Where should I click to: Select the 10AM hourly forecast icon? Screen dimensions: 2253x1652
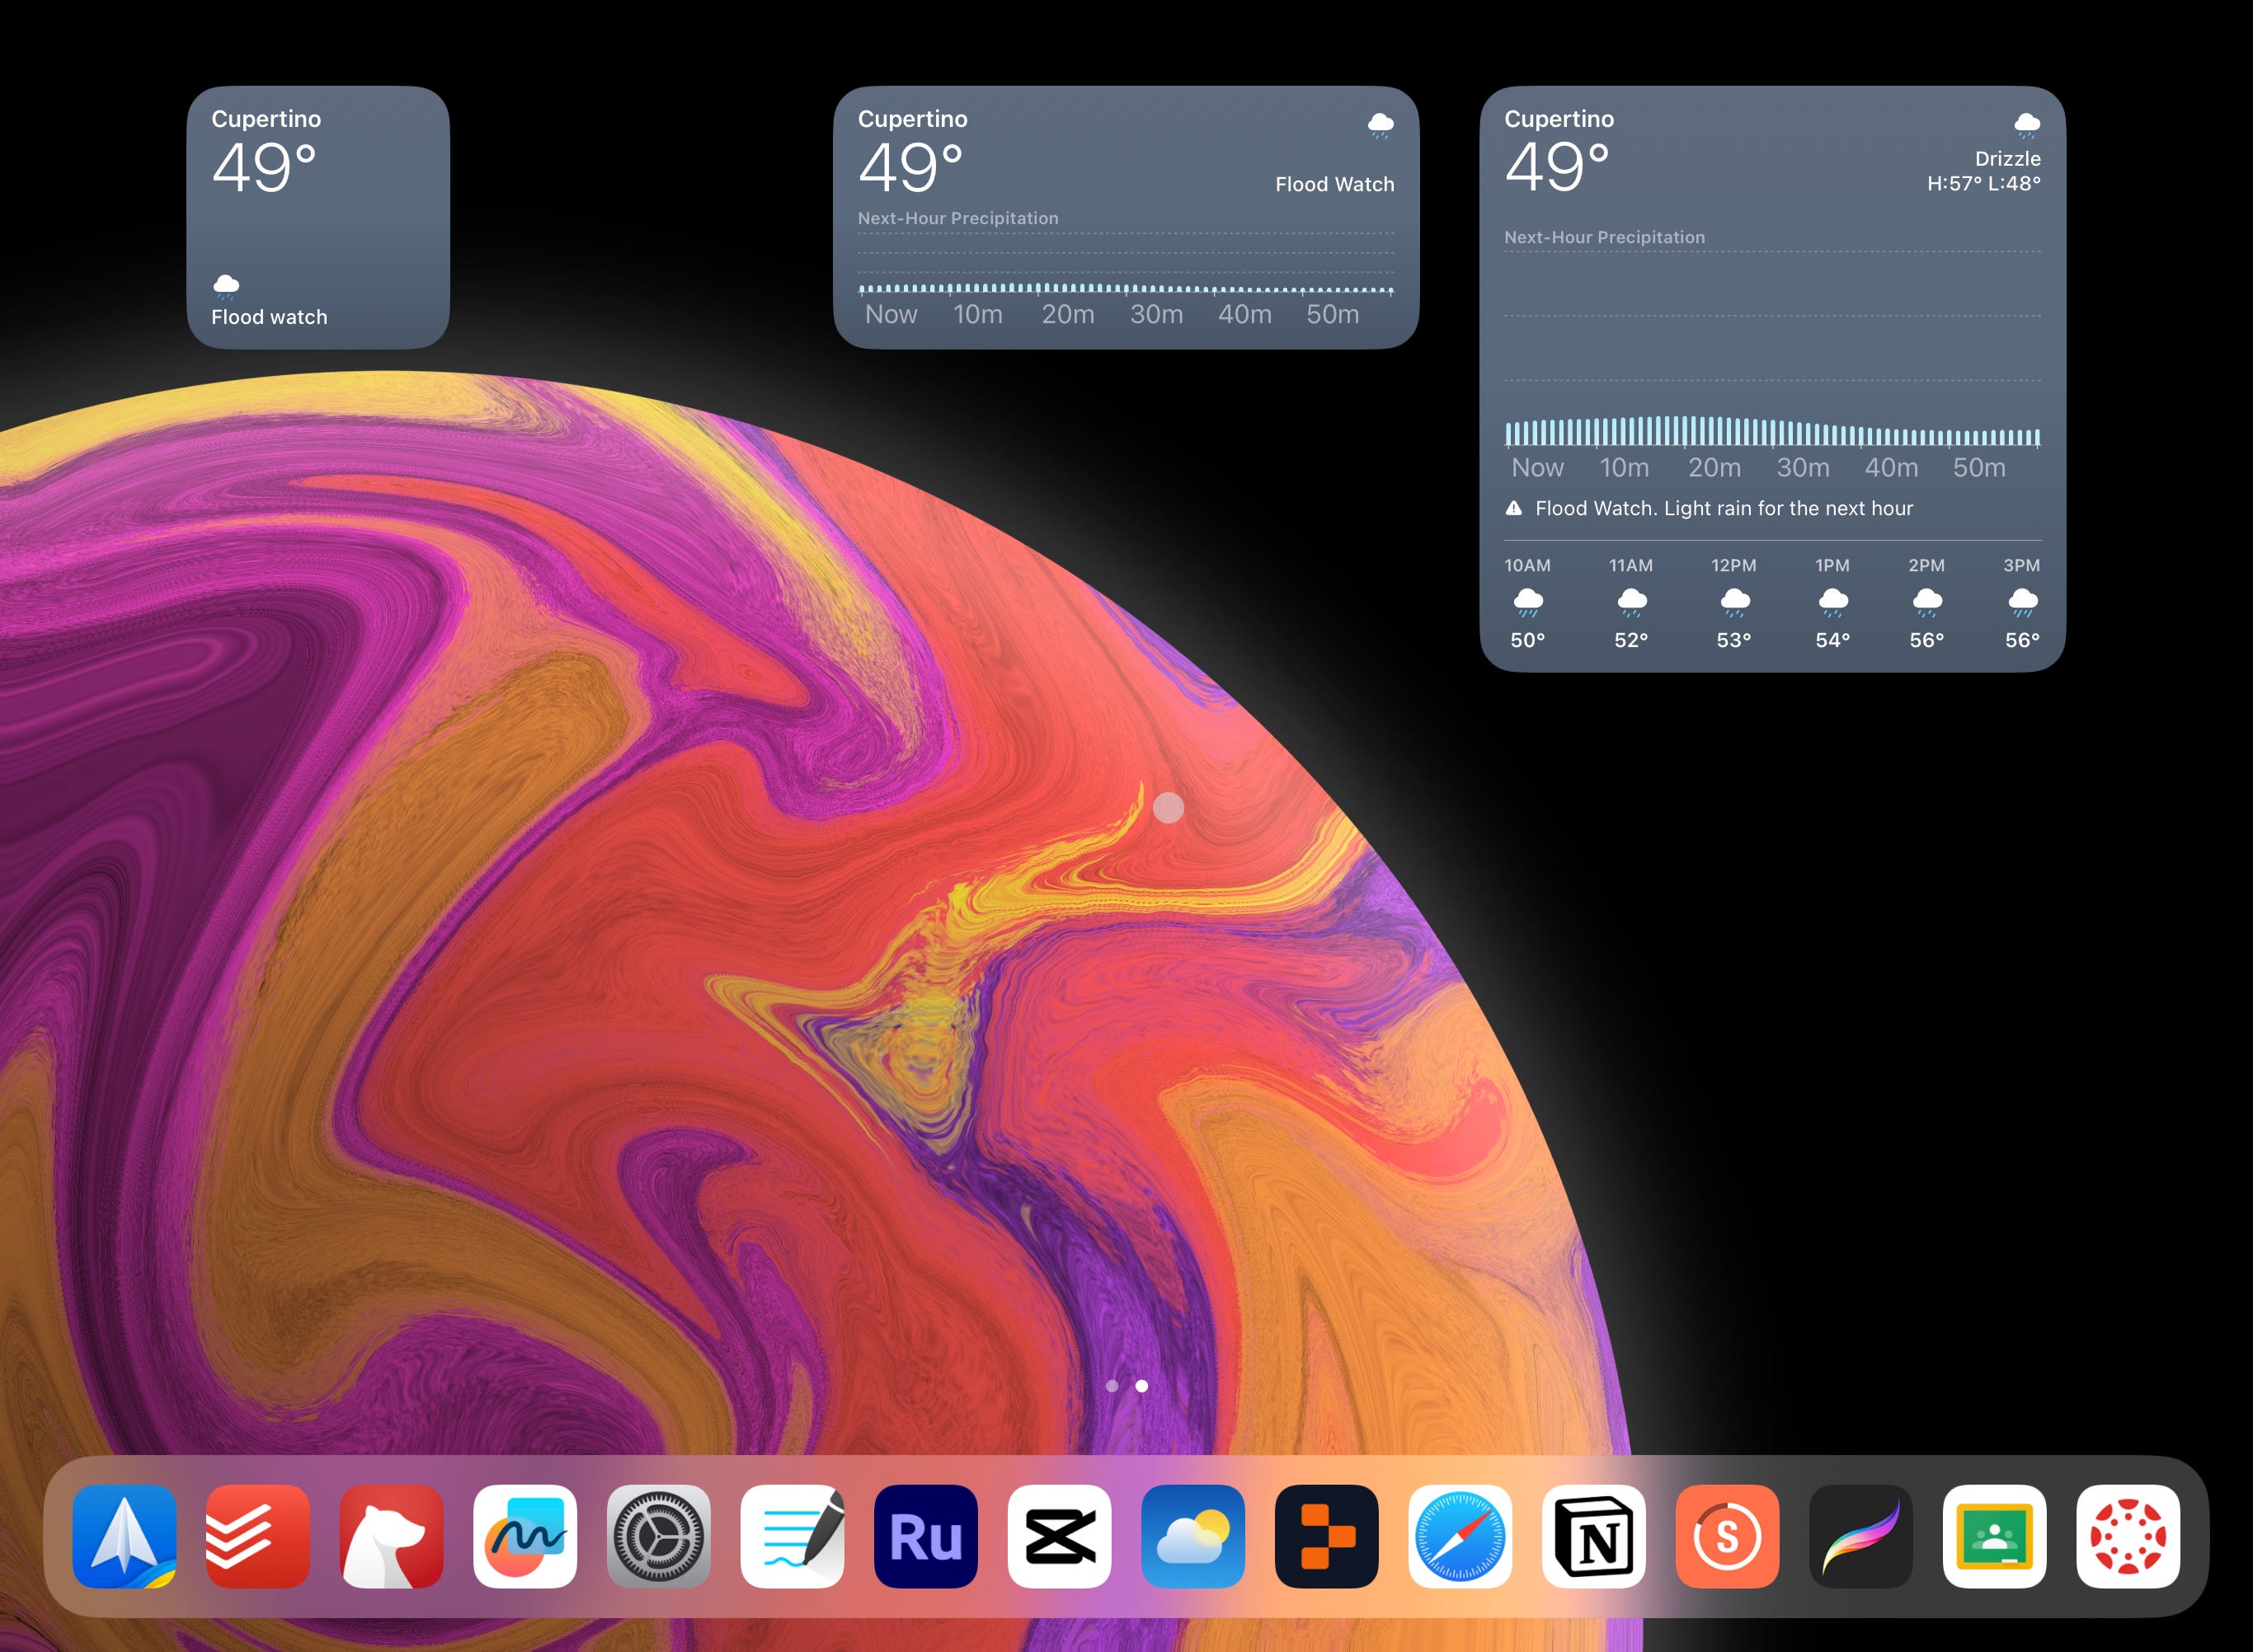click(x=1527, y=601)
